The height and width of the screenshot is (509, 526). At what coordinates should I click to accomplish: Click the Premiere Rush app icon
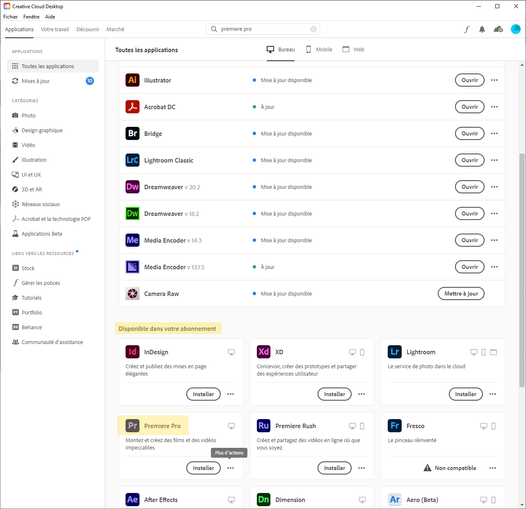click(264, 426)
